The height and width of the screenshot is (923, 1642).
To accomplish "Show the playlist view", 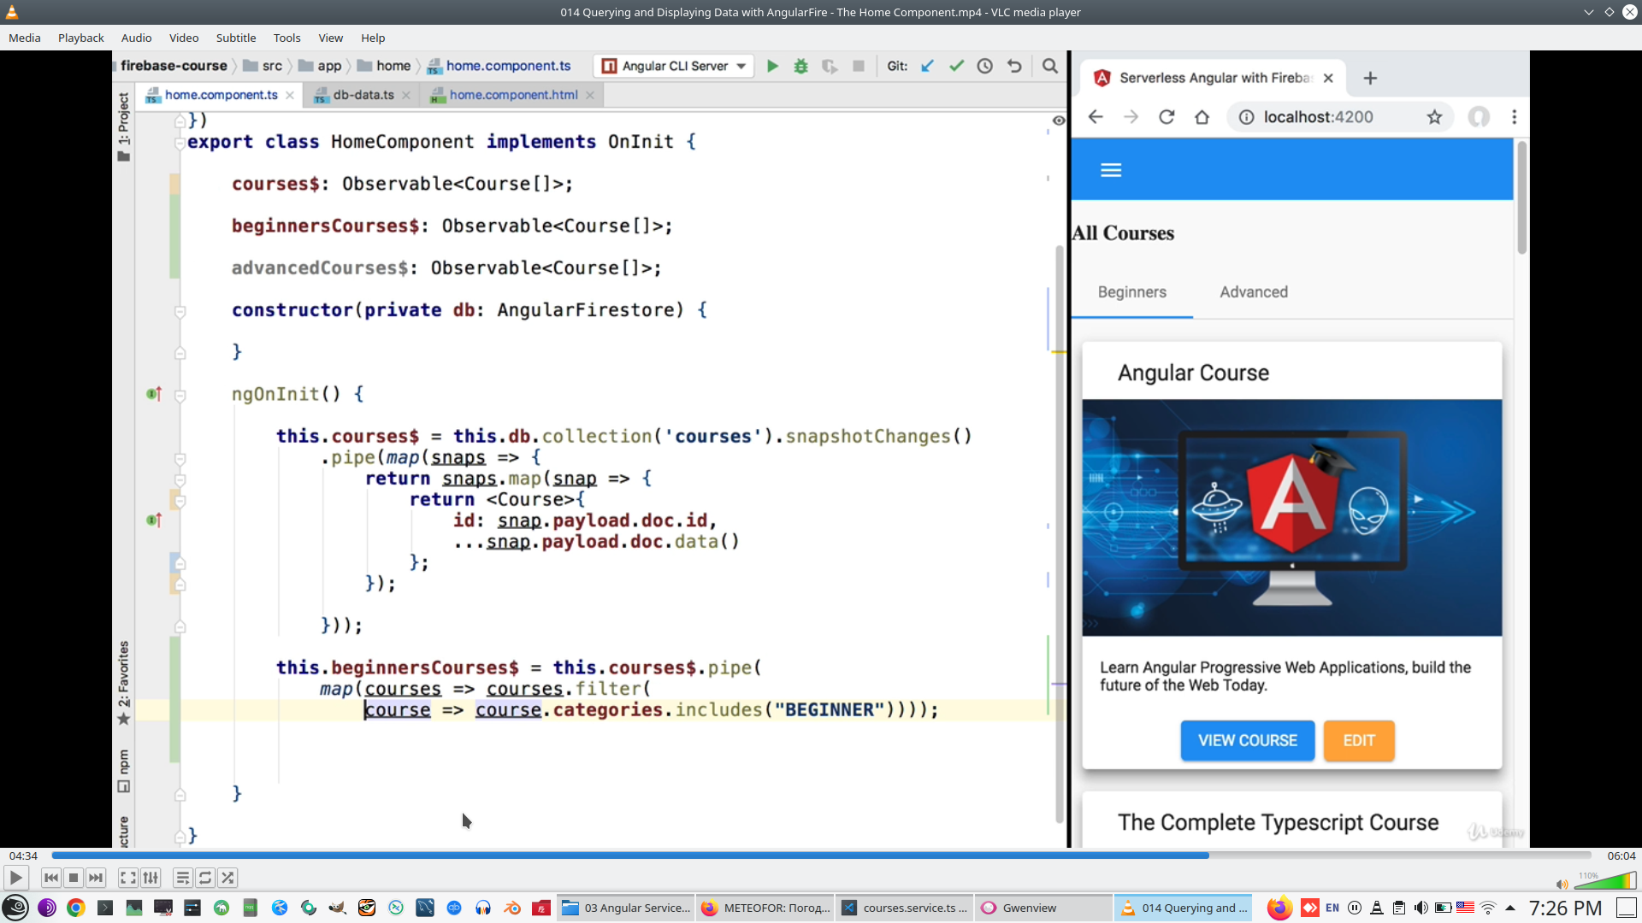I will pyautogui.click(x=182, y=878).
